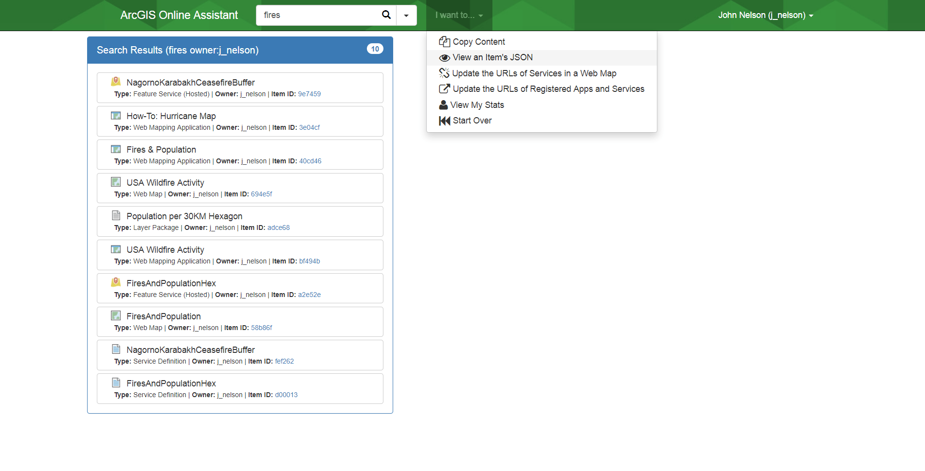Click the web map icon for 694e5f USA Wildfire Activity
The image size is (925, 471).
[116, 182]
